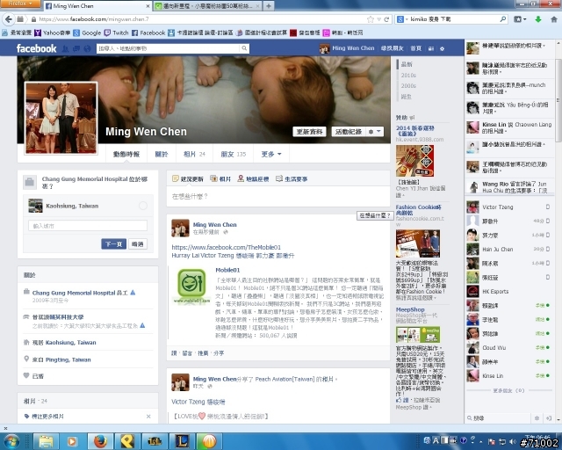562x450 pixels.
Task: Jump to 2010s in timeline navigator
Action: pyautogui.click(x=408, y=75)
